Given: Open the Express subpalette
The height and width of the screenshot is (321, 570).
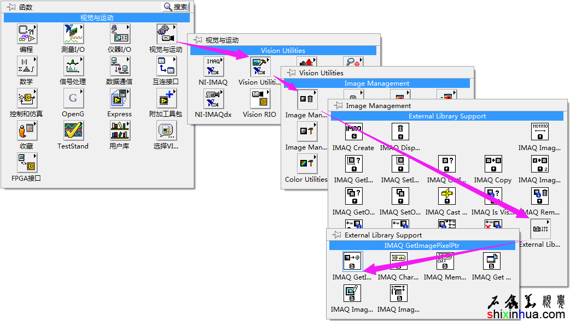Looking at the screenshot, I should [120, 98].
